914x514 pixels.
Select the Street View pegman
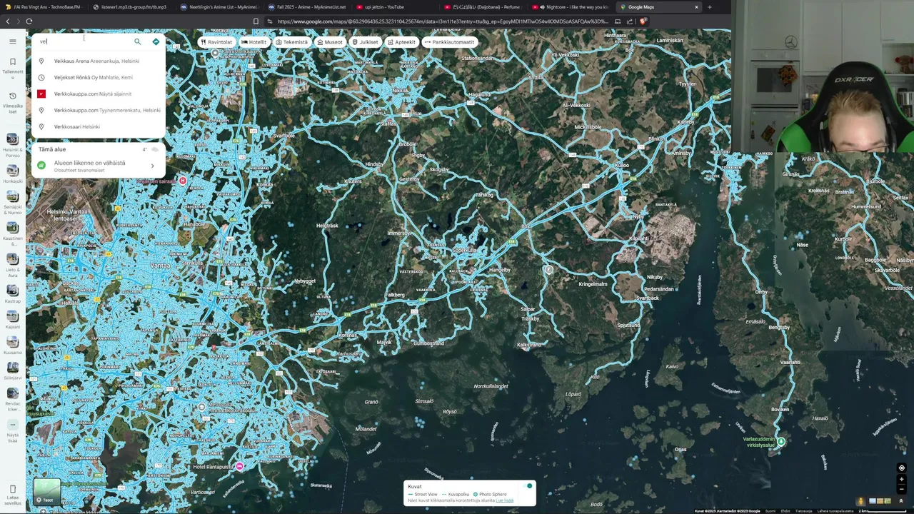[860, 501]
